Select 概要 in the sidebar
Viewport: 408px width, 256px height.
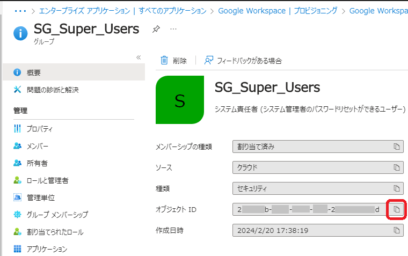pyautogui.click(x=74, y=72)
